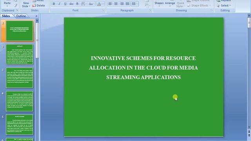Align text right
This screenshot has width=251, height=141.
[122, 4]
